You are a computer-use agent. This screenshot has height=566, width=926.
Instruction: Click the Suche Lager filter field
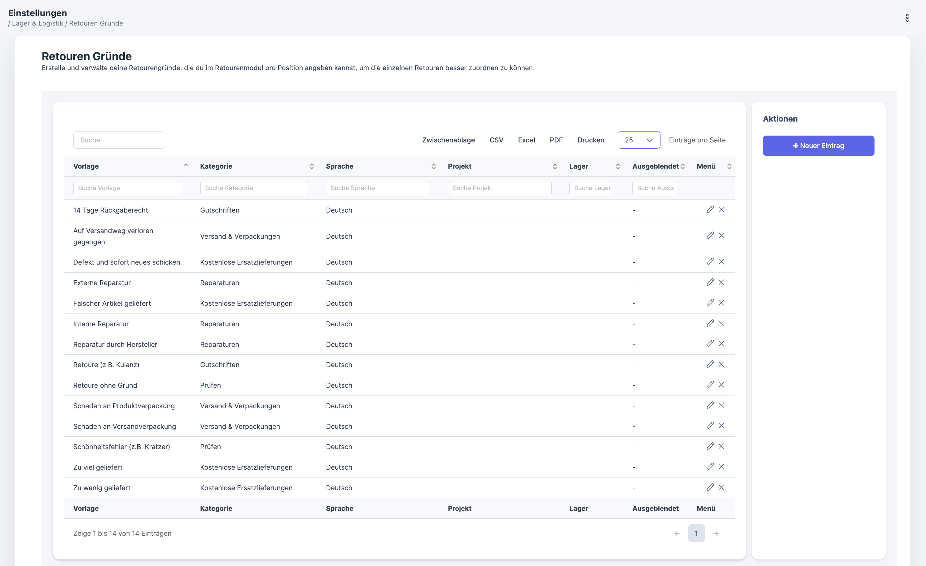[x=592, y=188]
